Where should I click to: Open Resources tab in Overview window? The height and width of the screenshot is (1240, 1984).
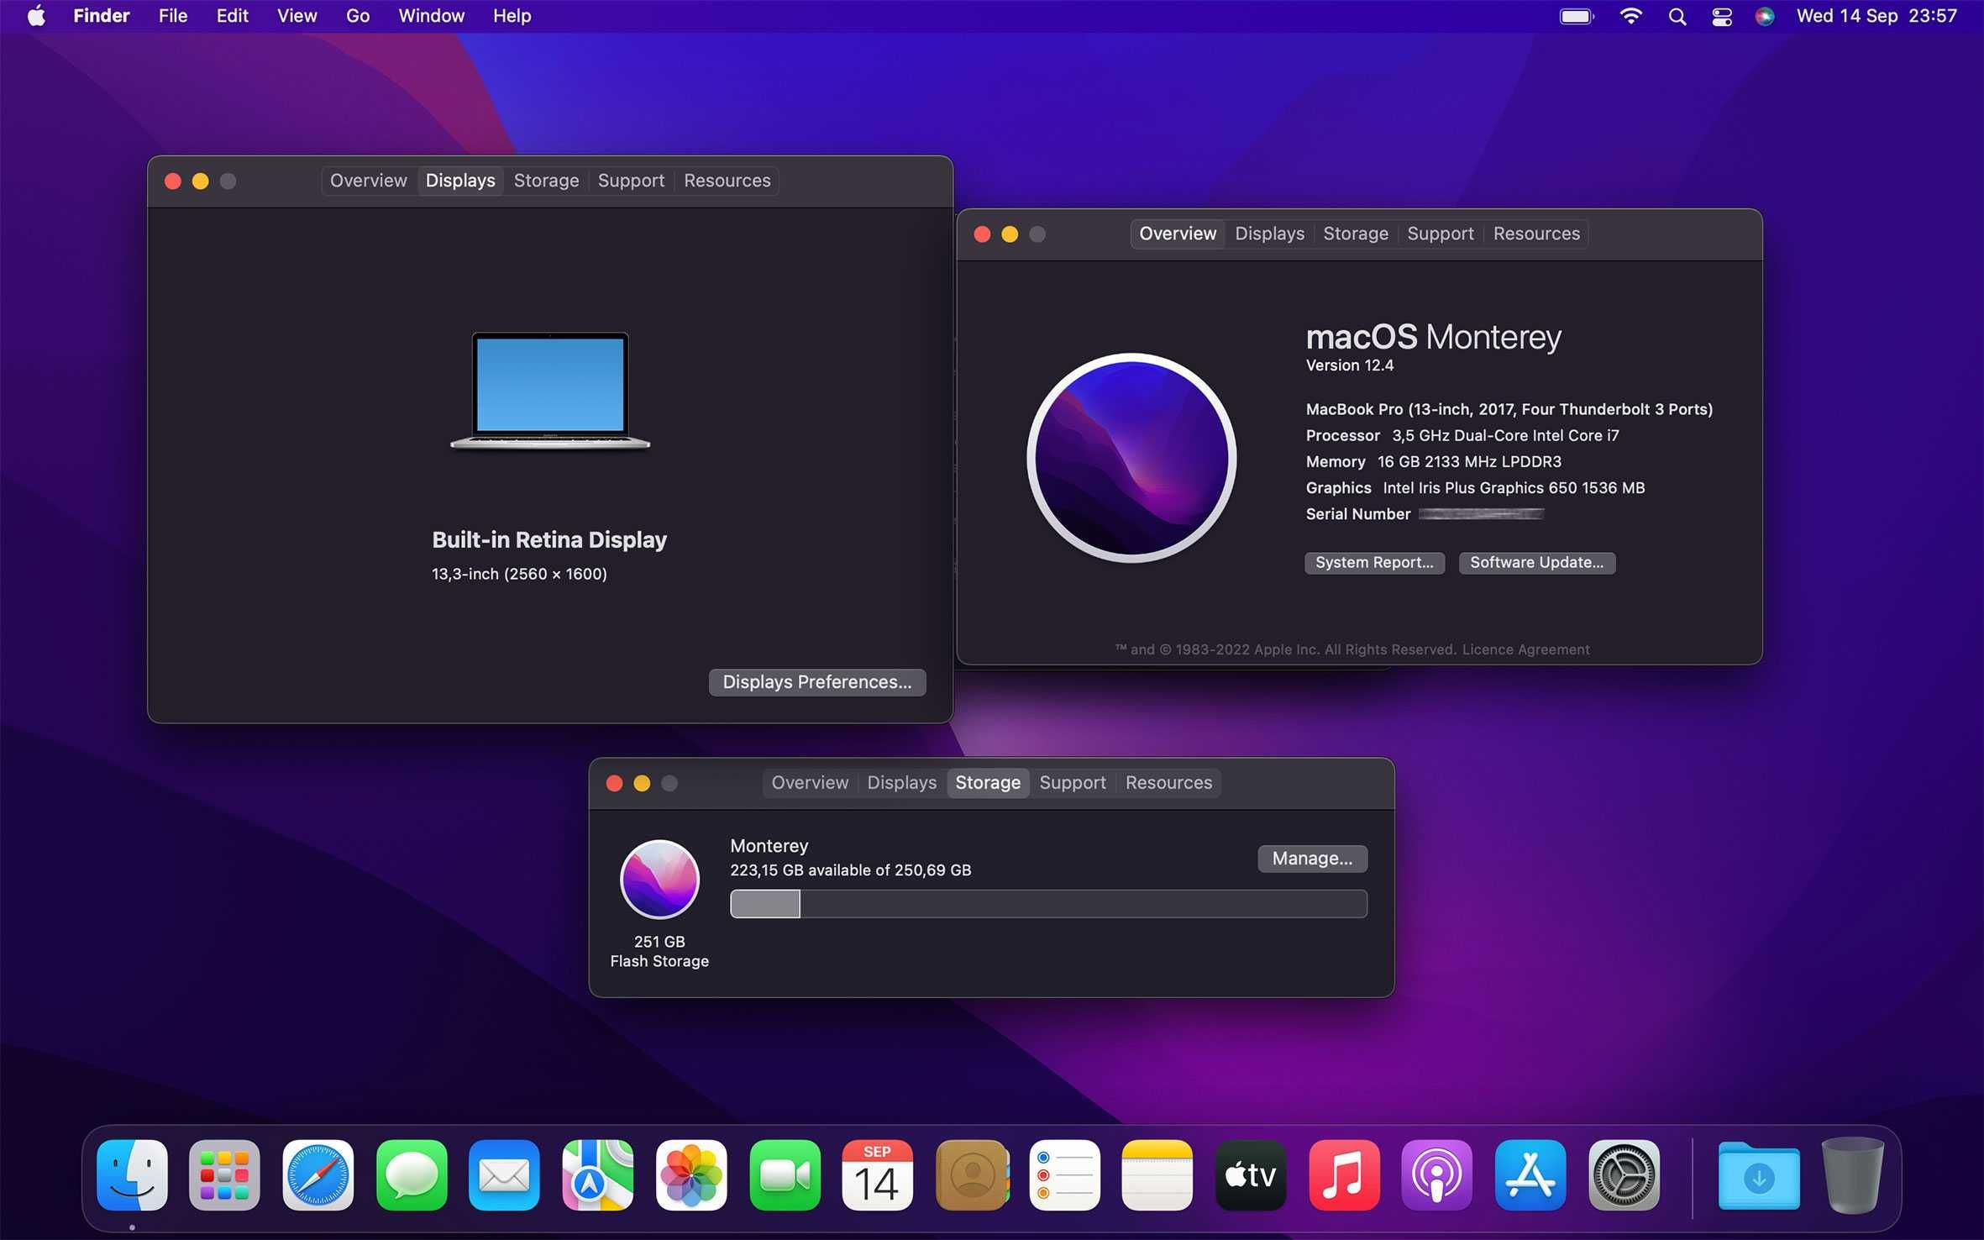coord(1537,234)
